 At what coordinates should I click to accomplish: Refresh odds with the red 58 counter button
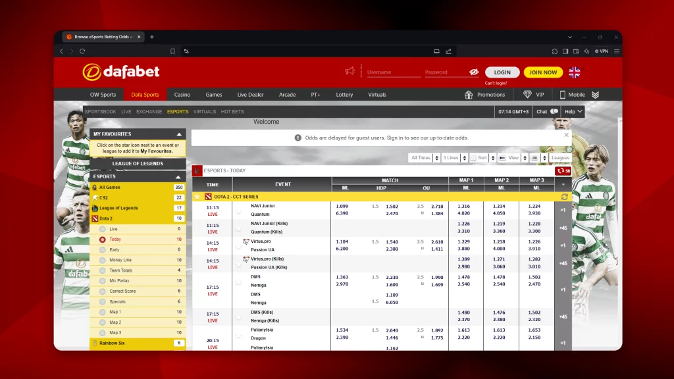[563, 170]
